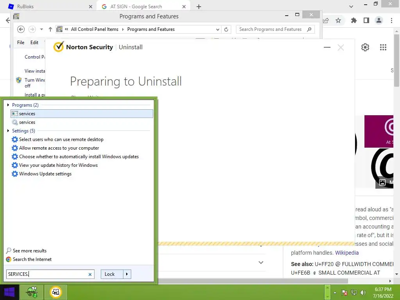Screen dimensions: 400x300
Task: Open the Chrome profile avatar
Action: coord(379,20)
